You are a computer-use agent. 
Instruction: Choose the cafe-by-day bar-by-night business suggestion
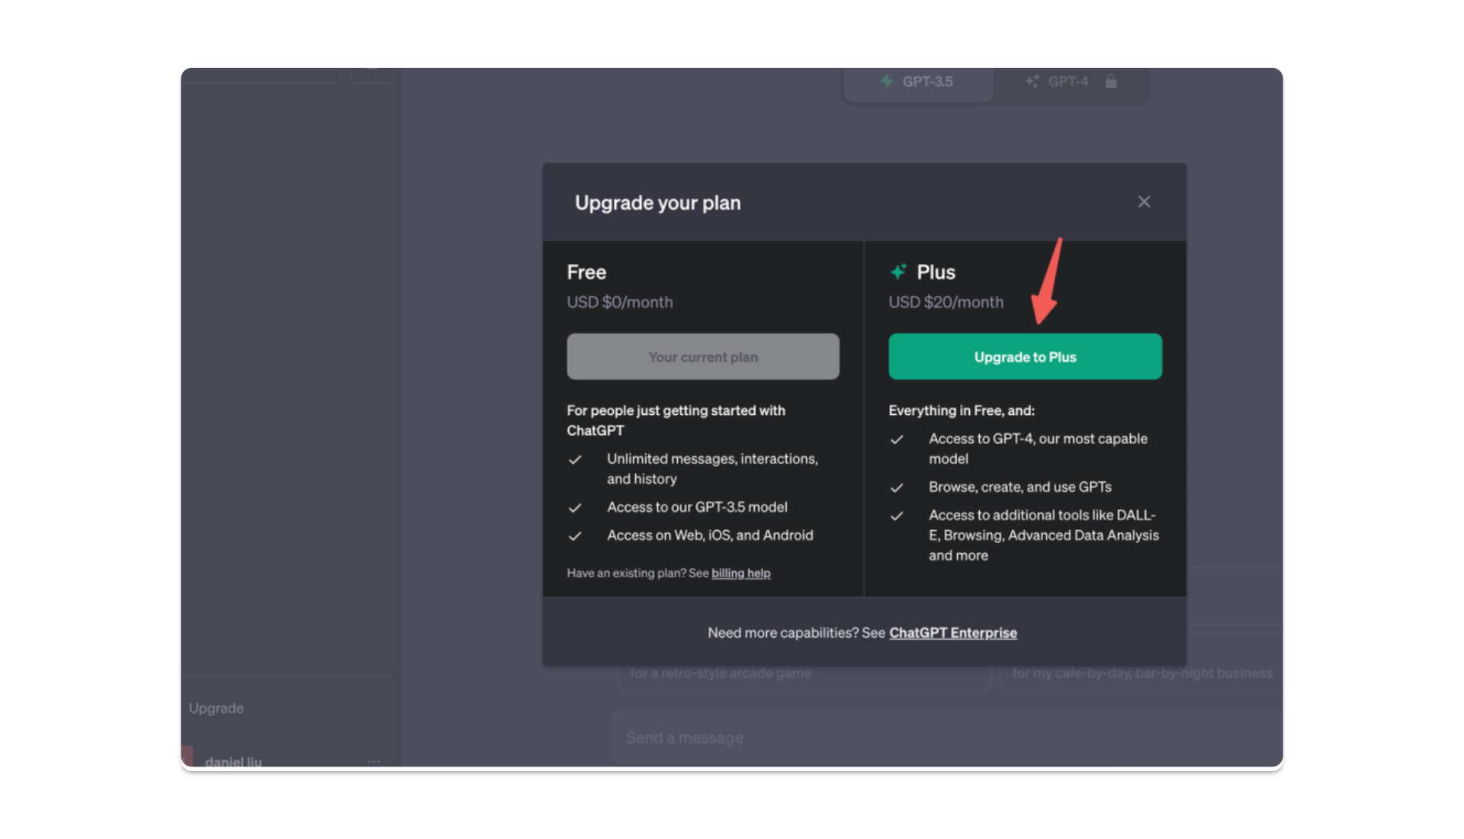[1141, 673]
